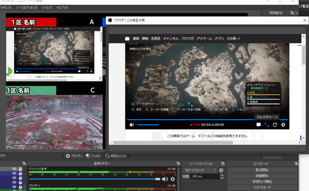
Task: Click the 配信開始 button
Action: click(263, 170)
